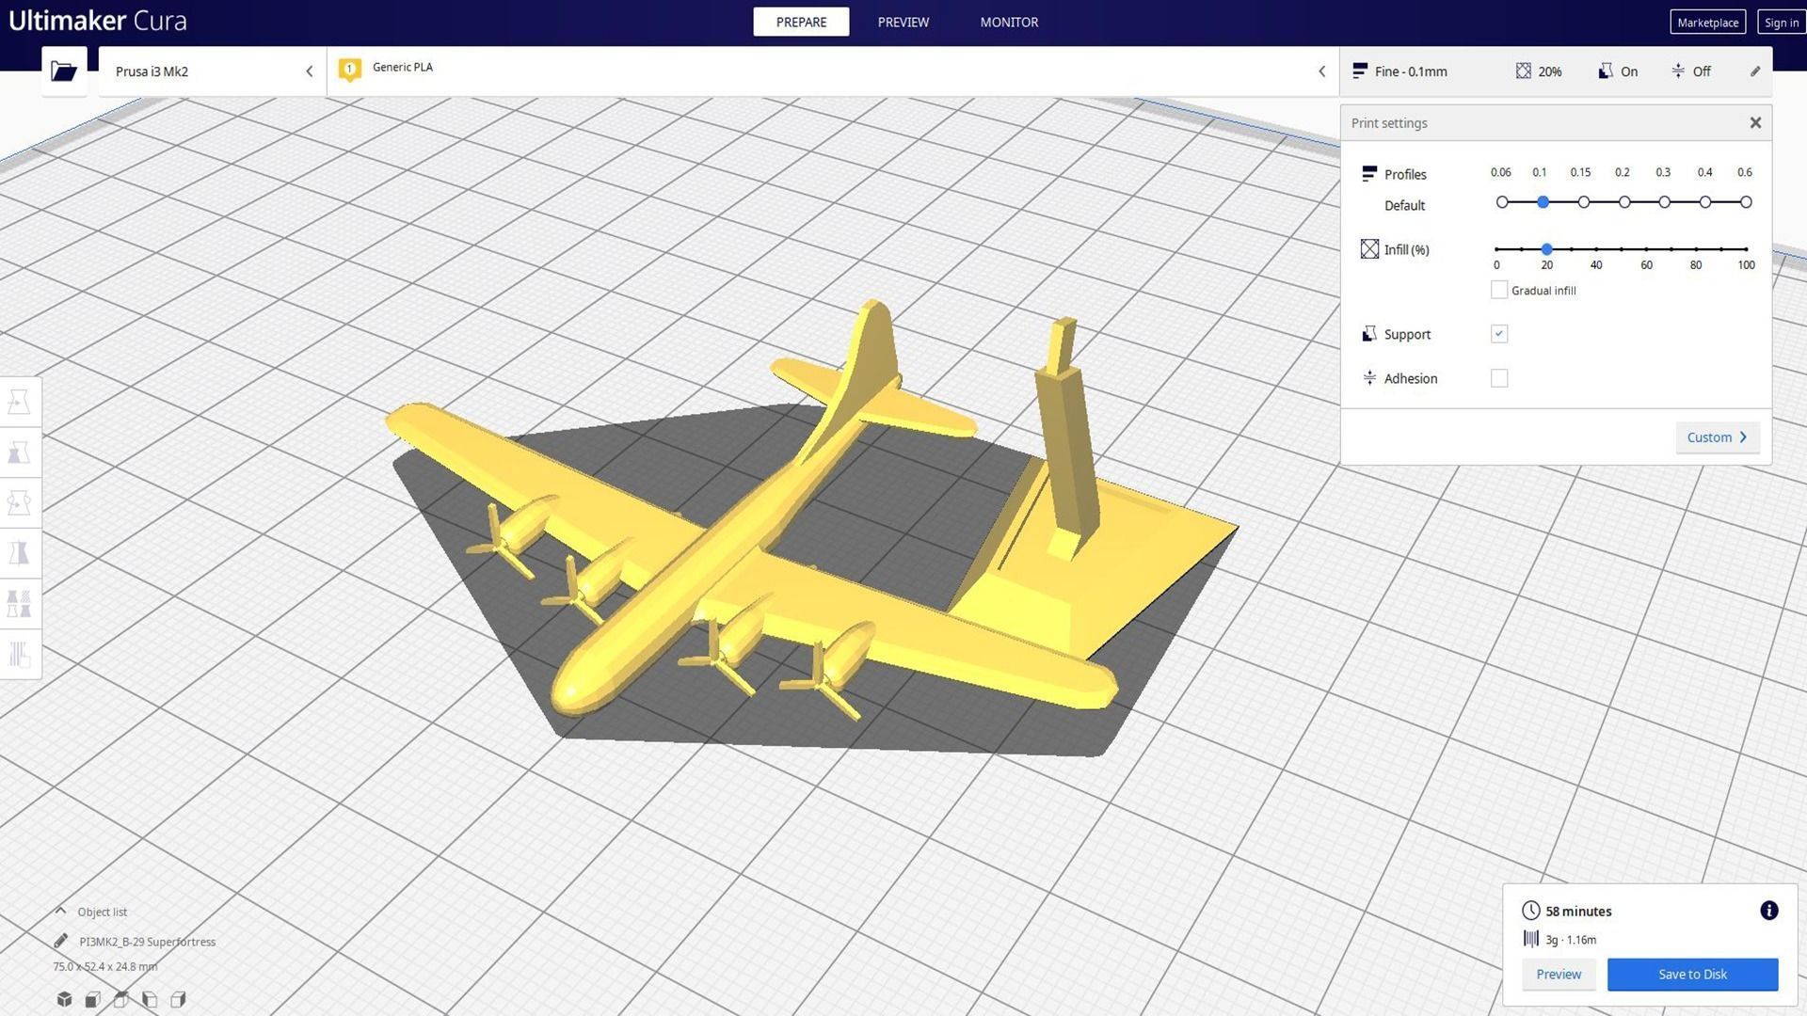Viewport: 1807px width, 1016px height.
Task: Open the Marketplace
Action: point(1707,23)
